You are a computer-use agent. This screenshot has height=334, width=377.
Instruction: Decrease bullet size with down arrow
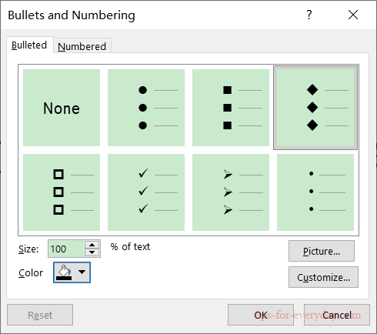92,252
